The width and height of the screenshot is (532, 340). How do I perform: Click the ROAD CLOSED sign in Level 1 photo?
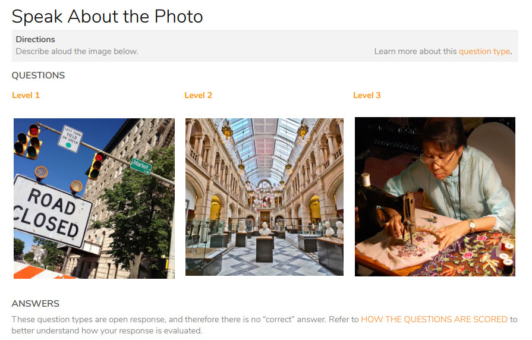(51, 212)
